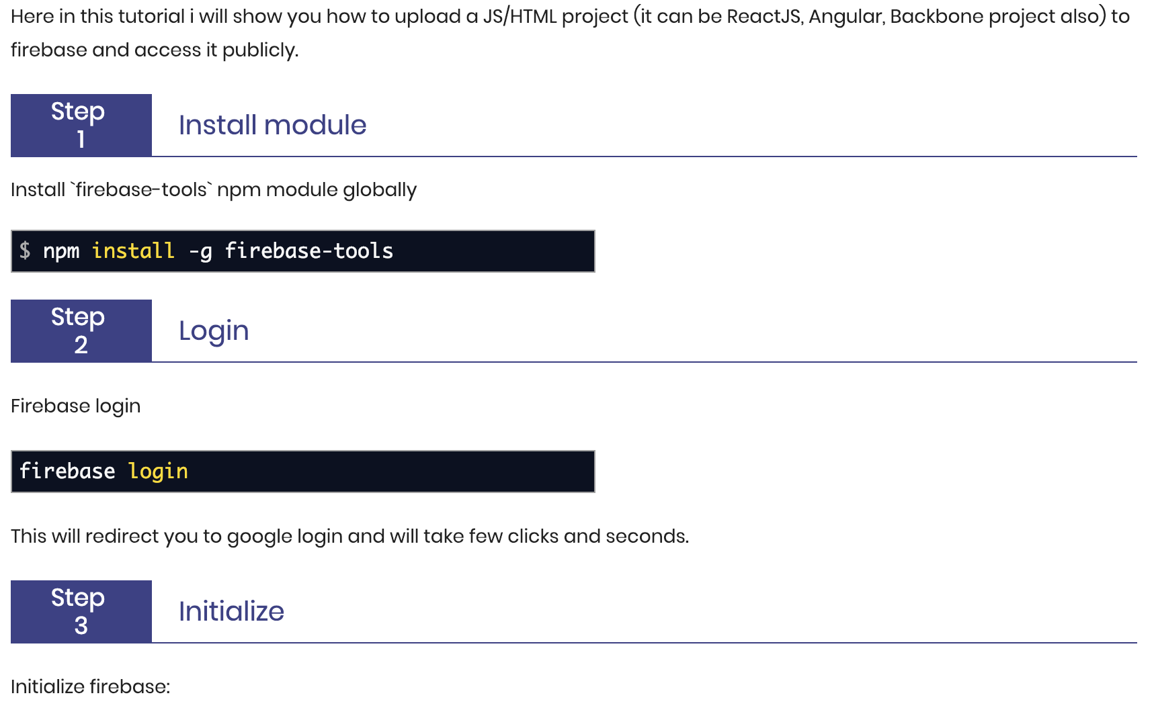Click the firebase login code block
The width and height of the screenshot is (1156, 712).
click(303, 472)
